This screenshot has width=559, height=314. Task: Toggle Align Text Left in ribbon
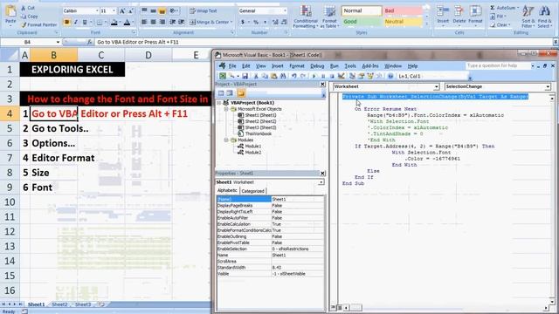click(144, 22)
